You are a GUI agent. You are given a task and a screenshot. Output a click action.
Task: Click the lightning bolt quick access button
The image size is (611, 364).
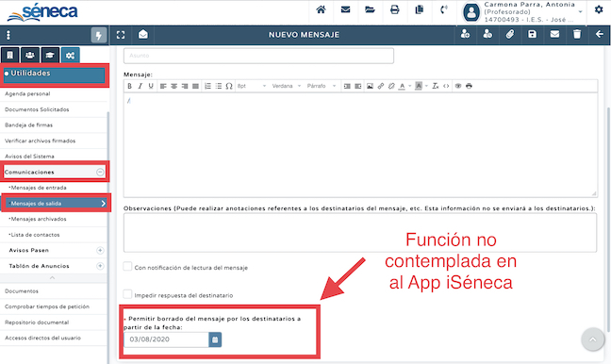coord(99,36)
